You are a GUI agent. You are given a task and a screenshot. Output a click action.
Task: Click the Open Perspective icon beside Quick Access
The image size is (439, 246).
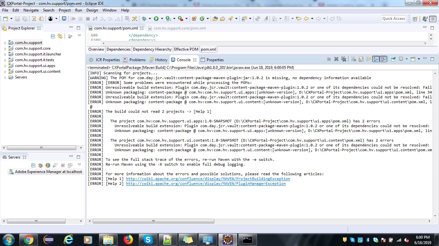(415, 19)
